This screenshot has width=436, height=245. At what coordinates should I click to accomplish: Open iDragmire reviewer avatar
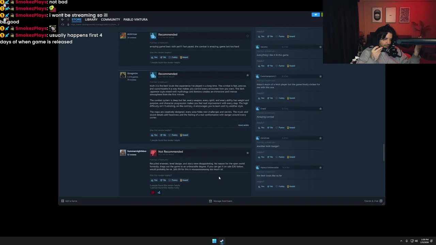pos(123,75)
